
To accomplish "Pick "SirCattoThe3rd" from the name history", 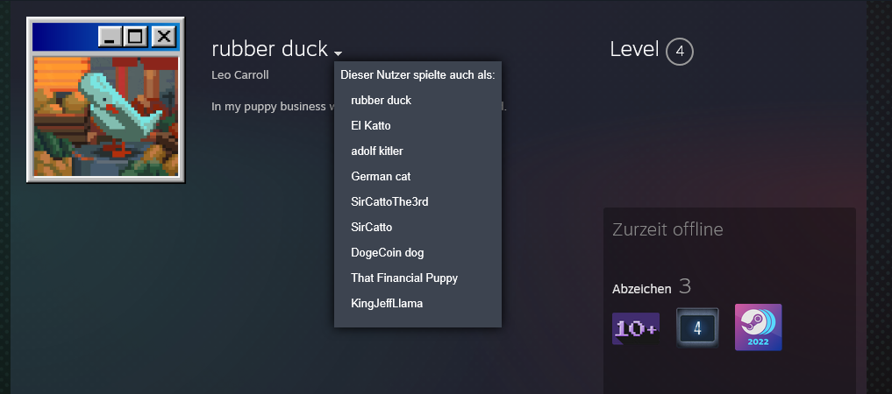I will [389, 201].
